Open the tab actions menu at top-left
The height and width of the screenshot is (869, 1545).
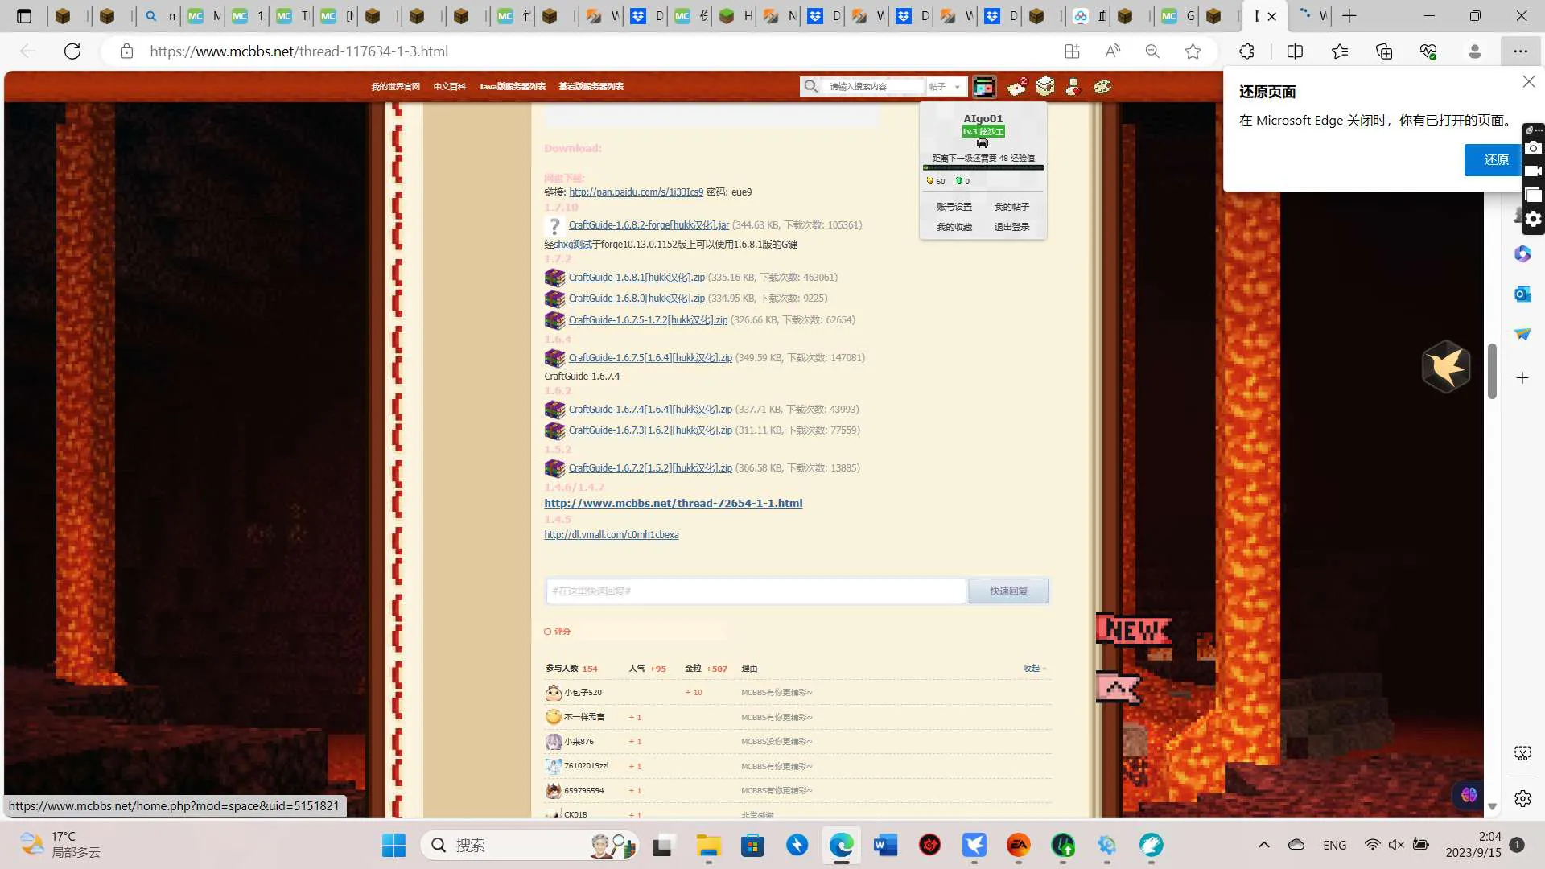click(x=24, y=15)
